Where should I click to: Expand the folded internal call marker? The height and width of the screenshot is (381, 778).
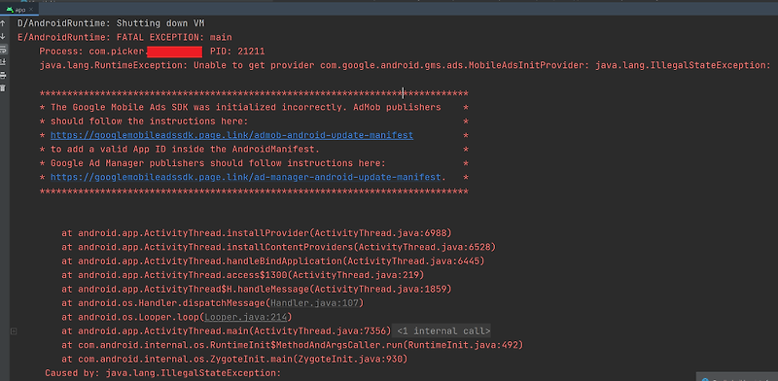click(14, 330)
